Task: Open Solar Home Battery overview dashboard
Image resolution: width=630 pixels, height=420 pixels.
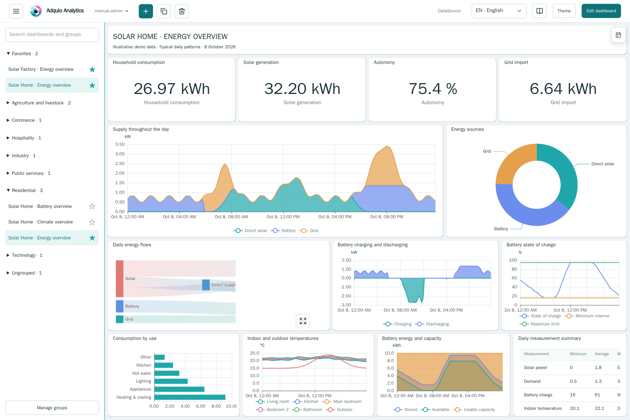Action: 40,206
